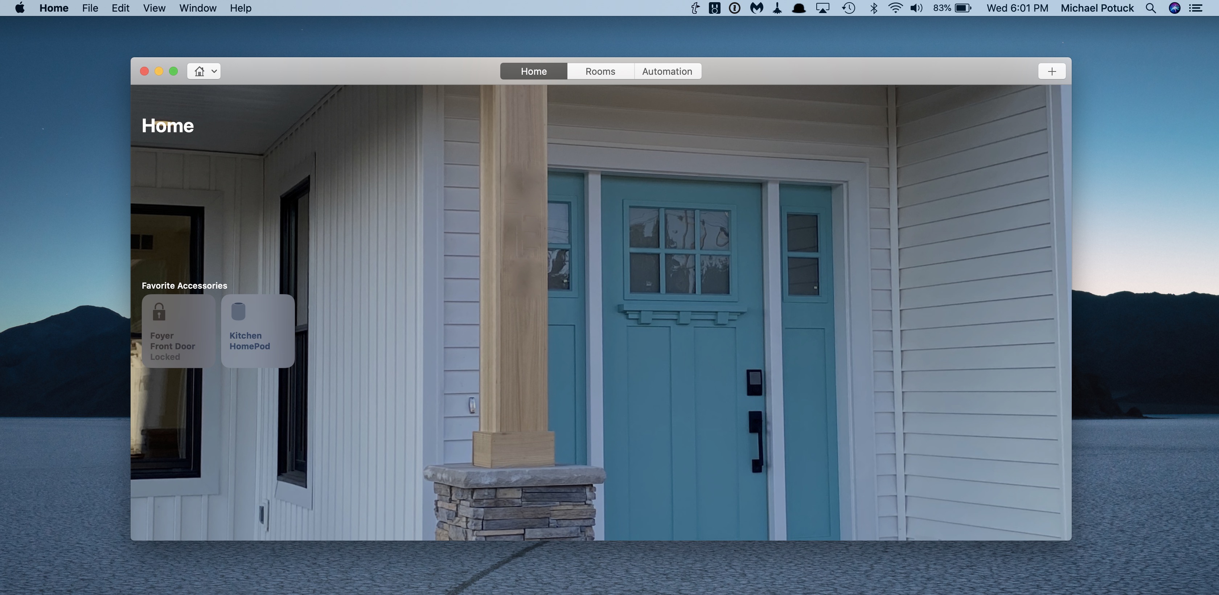Open the File menu

[90, 8]
